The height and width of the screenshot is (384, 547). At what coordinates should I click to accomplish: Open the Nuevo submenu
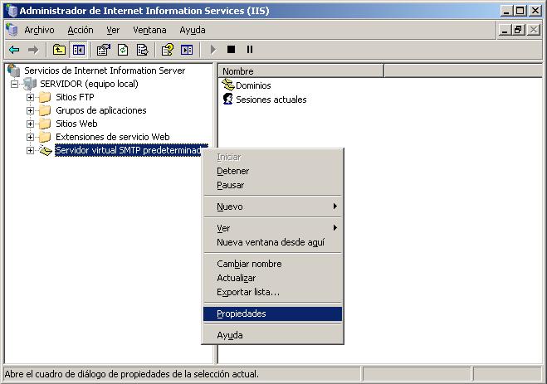[230, 207]
